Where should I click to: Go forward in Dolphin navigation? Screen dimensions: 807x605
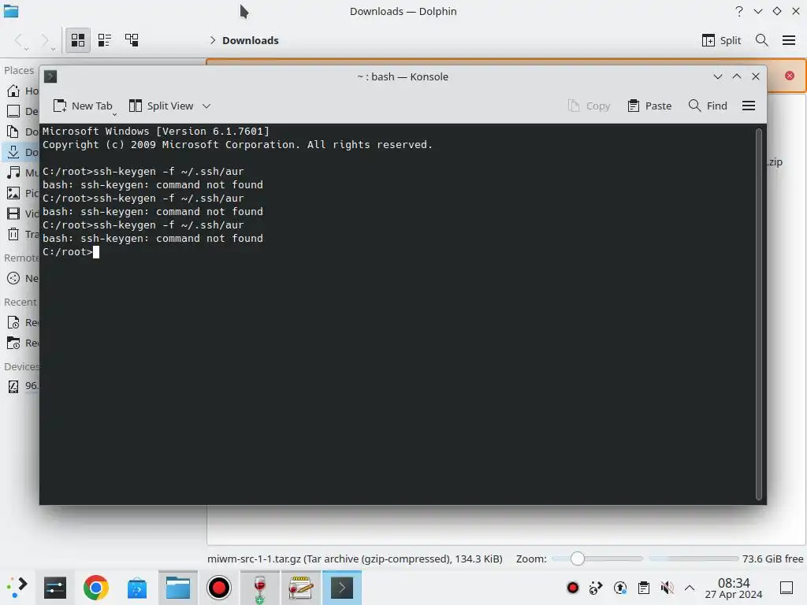tap(46, 40)
